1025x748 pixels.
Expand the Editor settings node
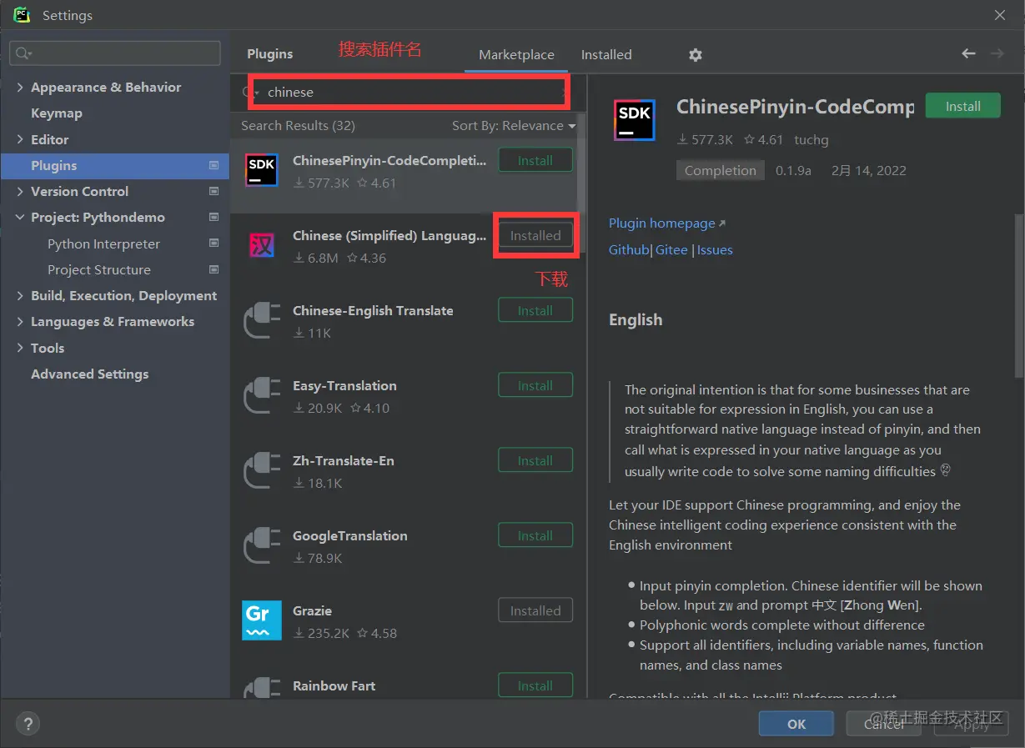(20, 139)
